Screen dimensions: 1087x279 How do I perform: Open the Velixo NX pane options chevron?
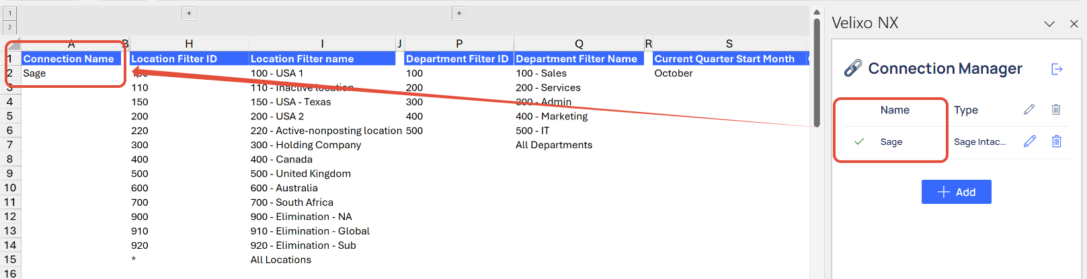point(1049,23)
